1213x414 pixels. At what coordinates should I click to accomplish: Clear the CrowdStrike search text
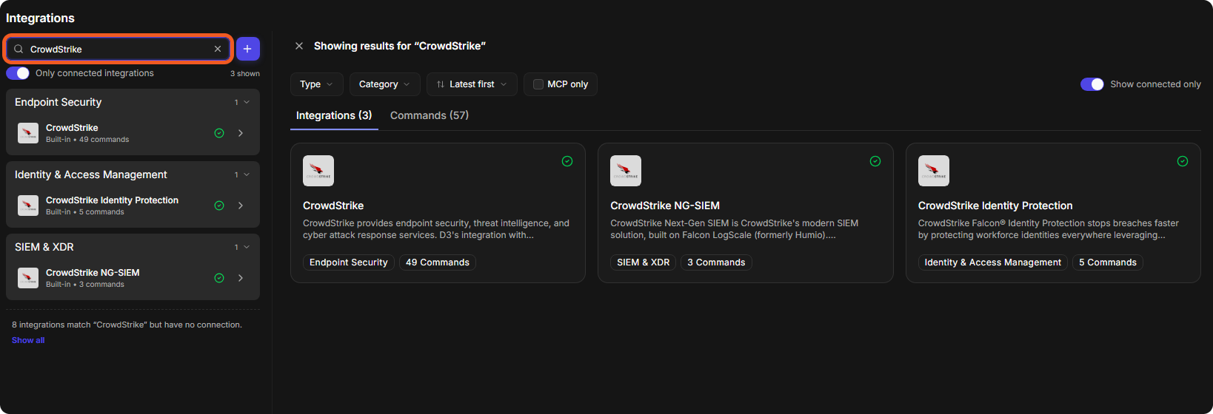tap(218, 49)
